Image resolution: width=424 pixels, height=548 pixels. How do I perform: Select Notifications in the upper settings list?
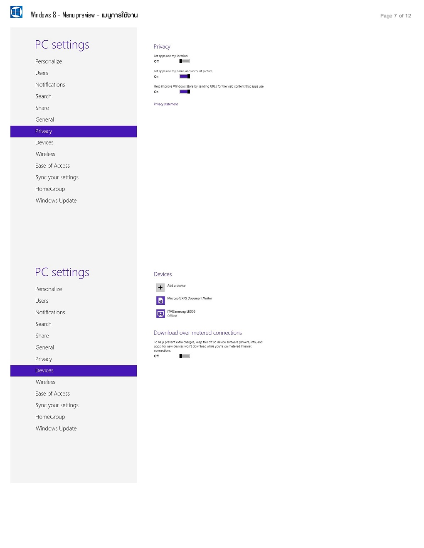50,85
